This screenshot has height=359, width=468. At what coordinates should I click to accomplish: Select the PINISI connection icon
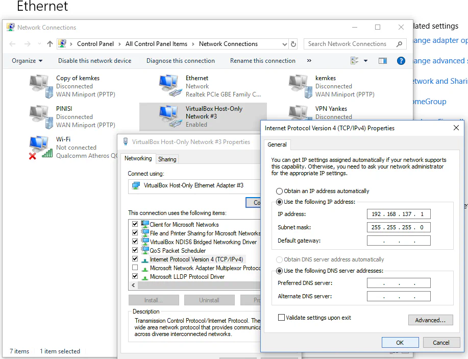(x=41, y=117)
